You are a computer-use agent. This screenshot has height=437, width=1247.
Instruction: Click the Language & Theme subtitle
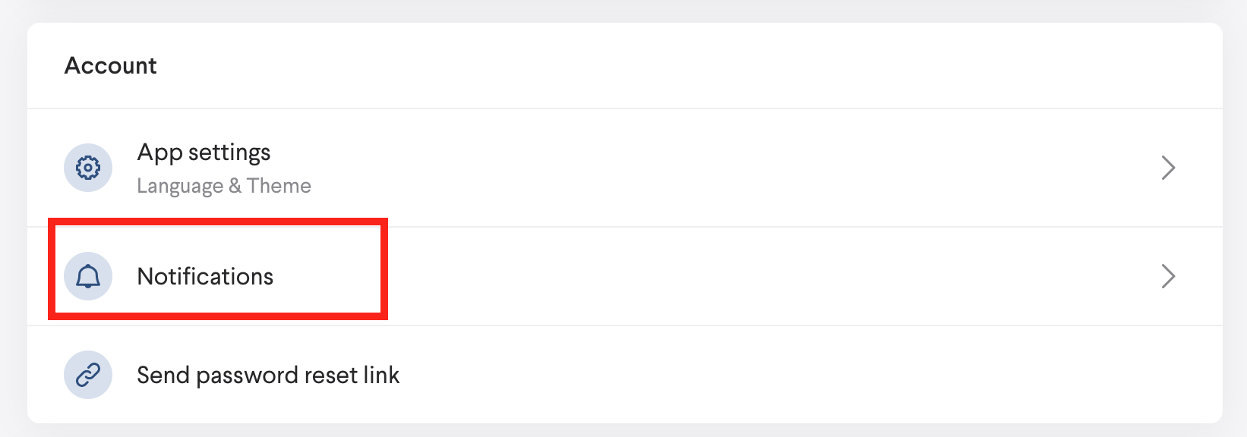[x=224, y=186]
